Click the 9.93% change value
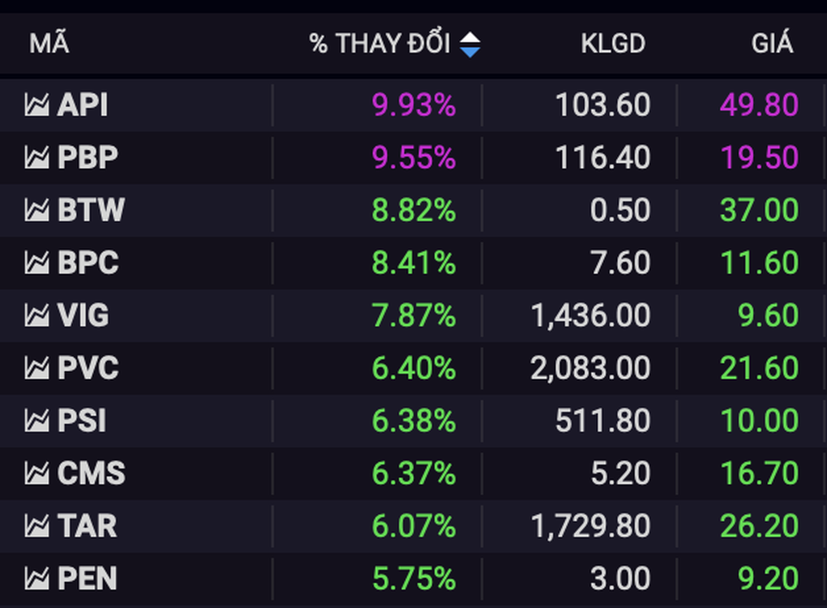 point(413,105)
